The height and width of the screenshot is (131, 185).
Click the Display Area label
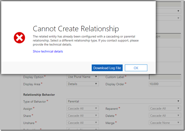pos(32,84)
